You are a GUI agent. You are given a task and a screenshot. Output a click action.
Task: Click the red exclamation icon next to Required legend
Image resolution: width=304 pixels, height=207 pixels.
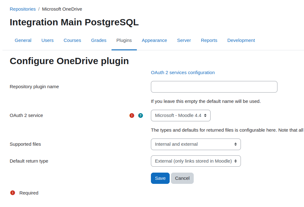click(12, 193)
